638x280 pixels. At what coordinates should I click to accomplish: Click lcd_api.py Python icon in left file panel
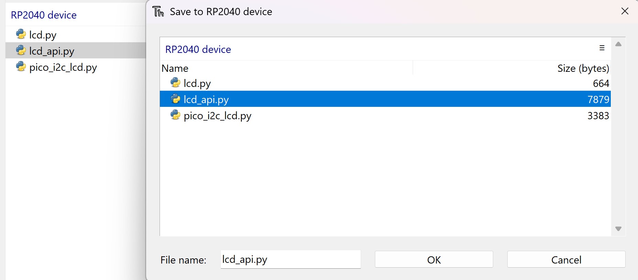click(21, 51)
